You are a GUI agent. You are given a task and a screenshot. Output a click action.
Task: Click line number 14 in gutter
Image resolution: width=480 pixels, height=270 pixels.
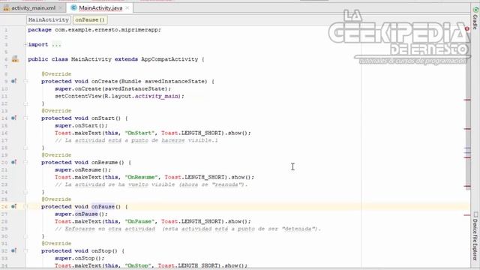click(4, 118)
